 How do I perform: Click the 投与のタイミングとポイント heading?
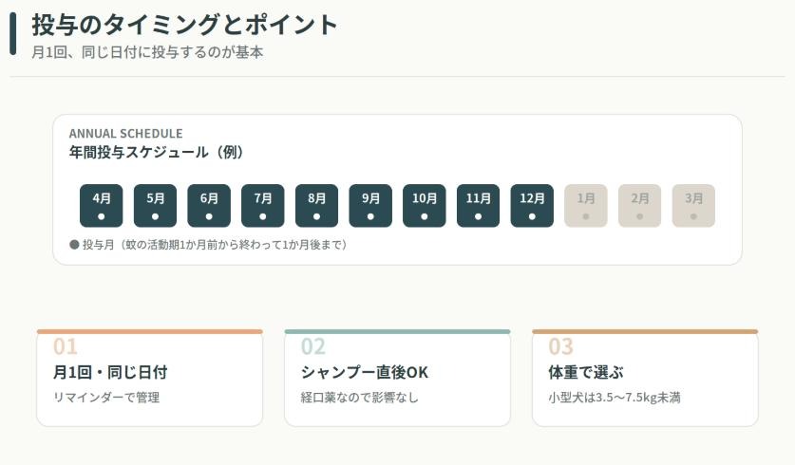[184, 25]
